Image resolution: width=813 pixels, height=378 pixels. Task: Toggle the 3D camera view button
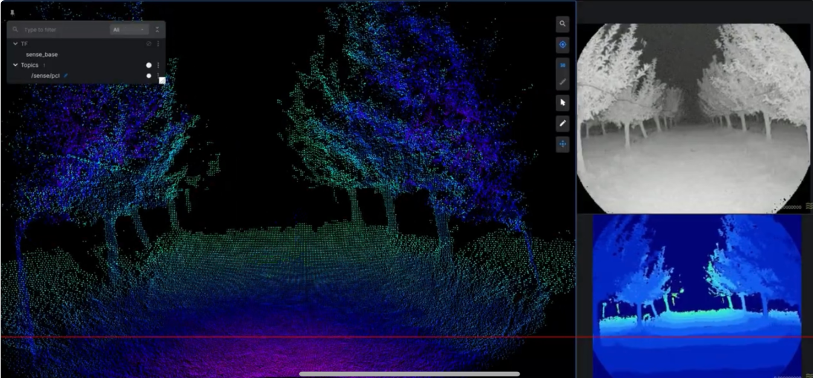(562, 65)
